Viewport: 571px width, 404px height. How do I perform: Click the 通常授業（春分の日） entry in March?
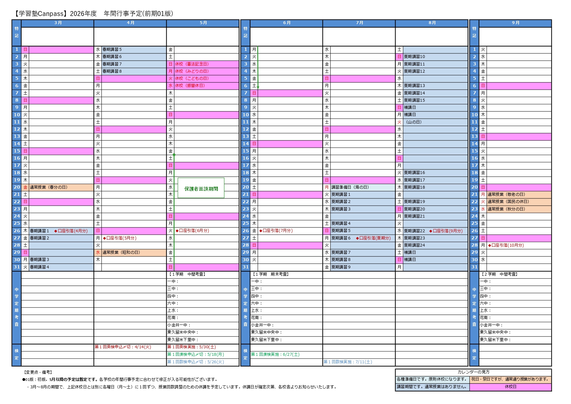[49, 187]
